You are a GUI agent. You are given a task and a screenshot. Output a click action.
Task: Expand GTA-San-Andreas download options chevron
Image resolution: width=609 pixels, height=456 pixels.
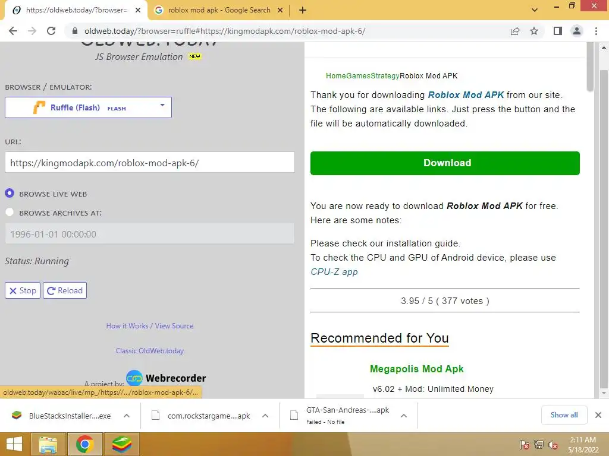[404, 416]
